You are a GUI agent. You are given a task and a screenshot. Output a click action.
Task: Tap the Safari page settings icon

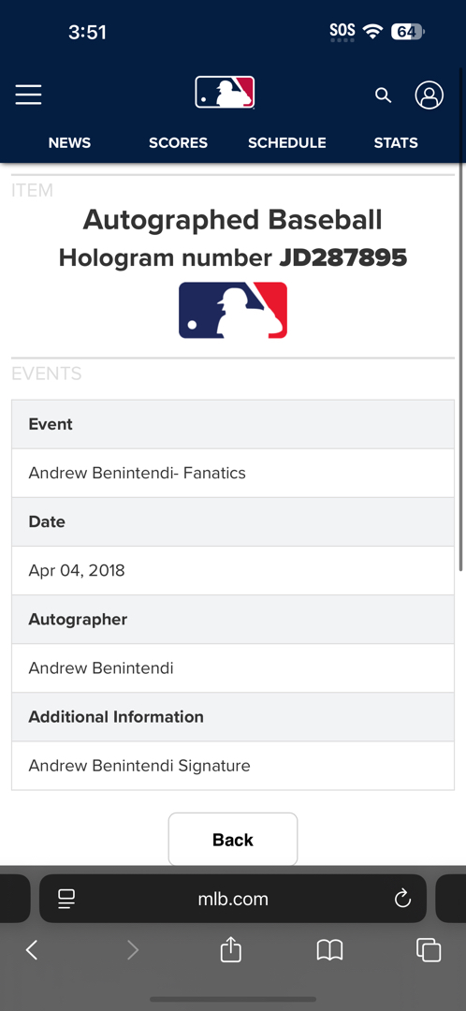[66, 899]
